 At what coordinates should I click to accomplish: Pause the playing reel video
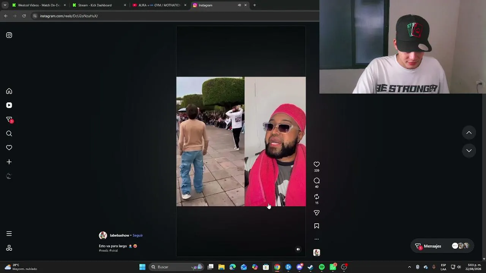coord(241,141)
